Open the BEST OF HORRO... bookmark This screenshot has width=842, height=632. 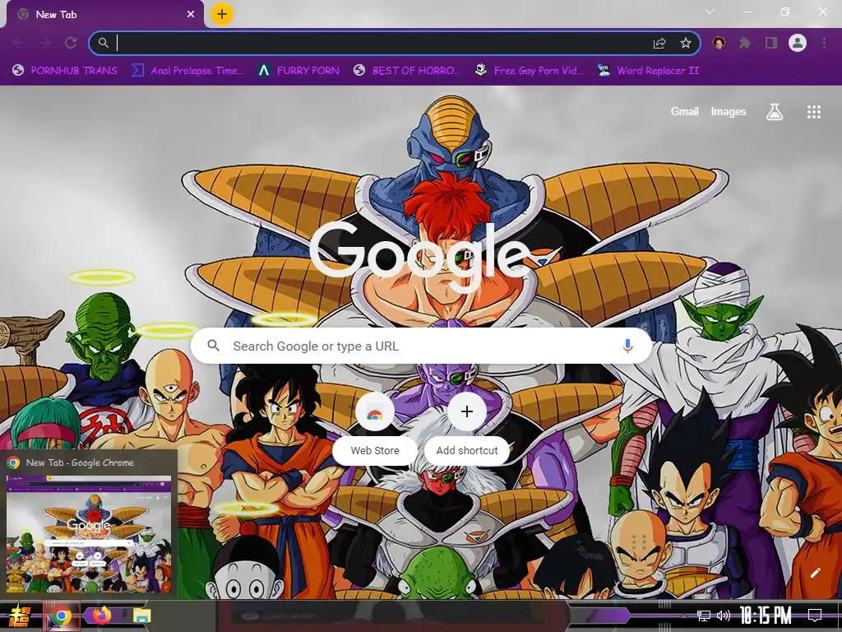(x=407, y=71)
